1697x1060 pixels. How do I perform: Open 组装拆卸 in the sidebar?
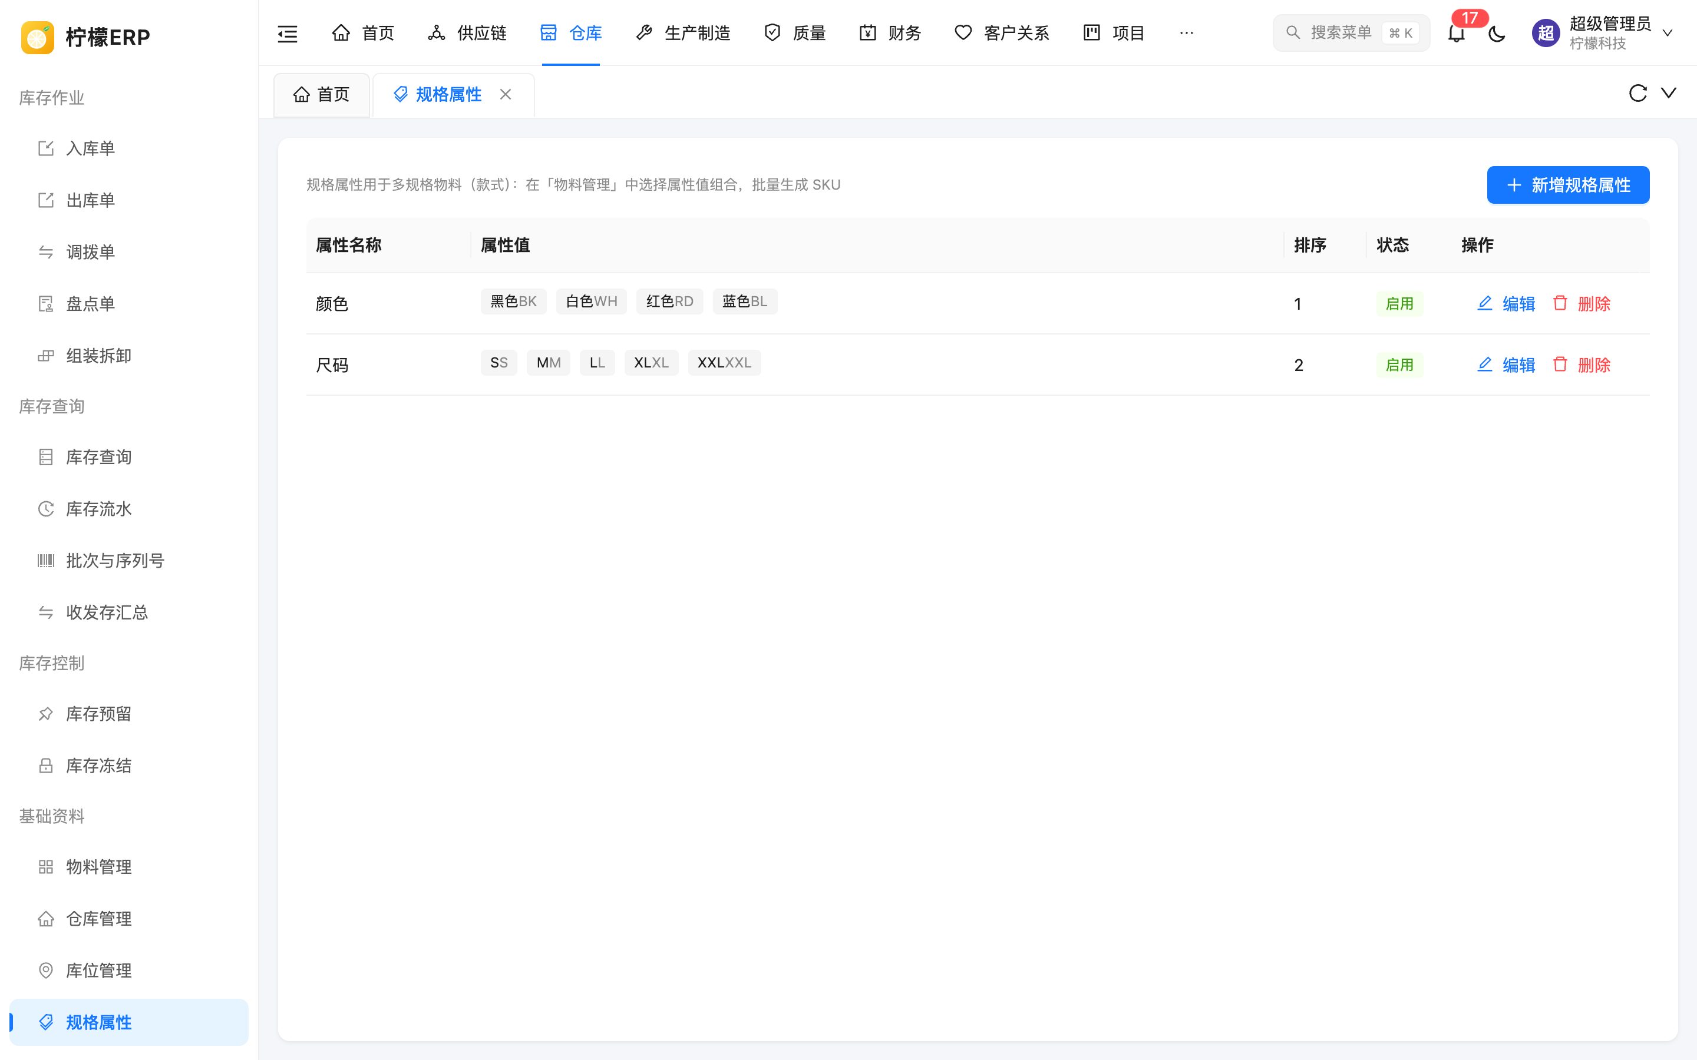129,356
